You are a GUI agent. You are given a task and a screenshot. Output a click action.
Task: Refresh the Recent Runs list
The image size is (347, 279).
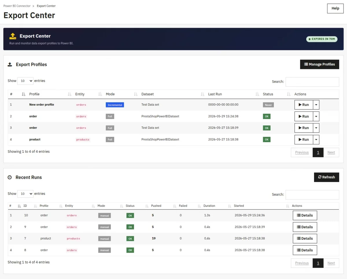tap(326, 177)
